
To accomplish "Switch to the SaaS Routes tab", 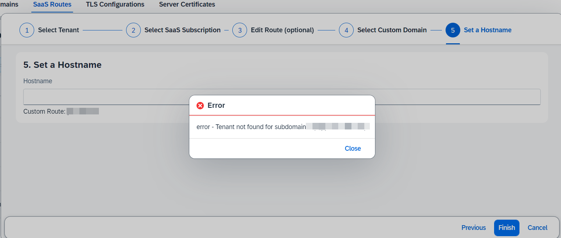I will click(x=52, y=4).
